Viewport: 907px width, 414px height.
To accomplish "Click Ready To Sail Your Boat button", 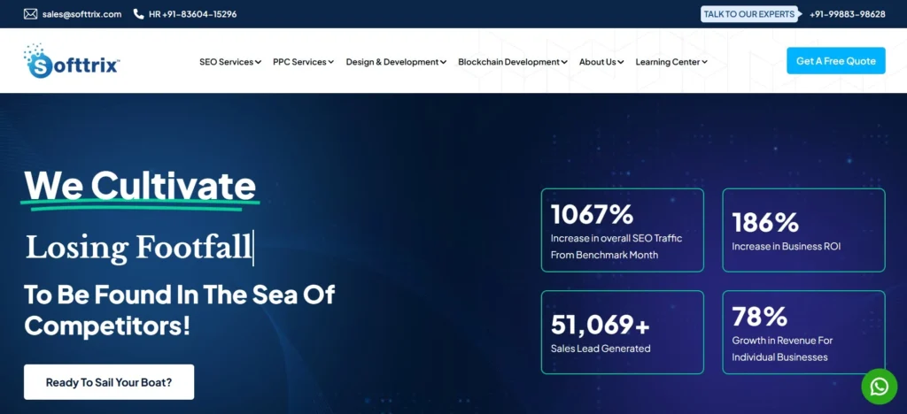I will 109,382.
